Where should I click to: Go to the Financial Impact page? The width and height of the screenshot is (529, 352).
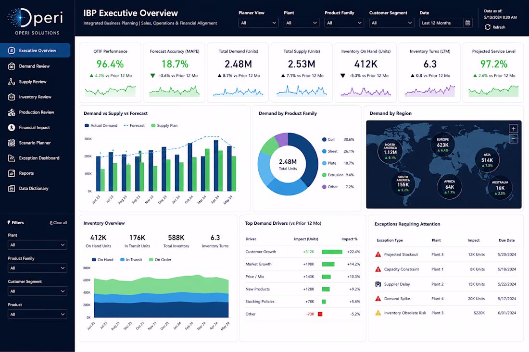pos(34,127)
